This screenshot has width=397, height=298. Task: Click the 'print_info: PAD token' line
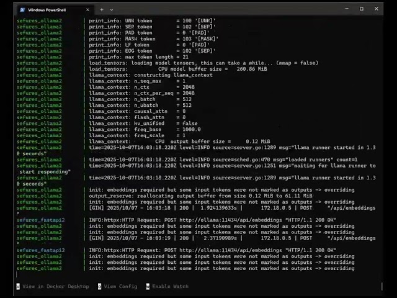149,33
